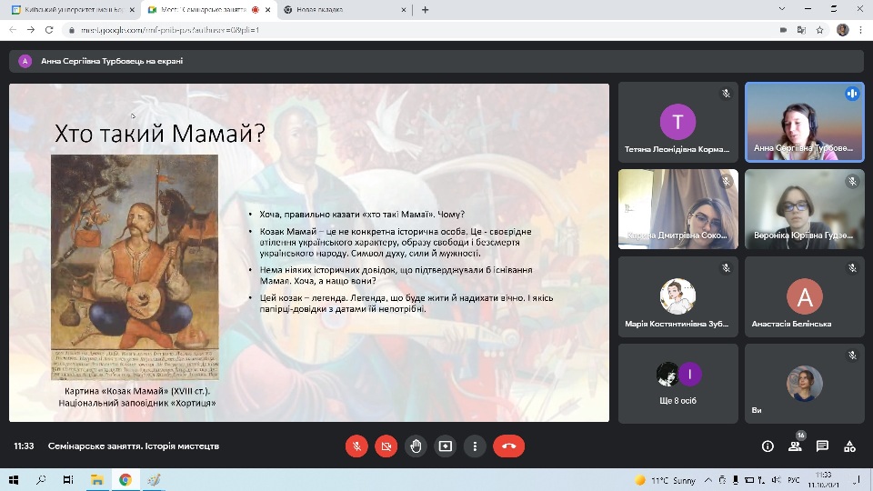Open the weather widget 11°C Sunny
873x491 pixels.
[x=666, y=480]
